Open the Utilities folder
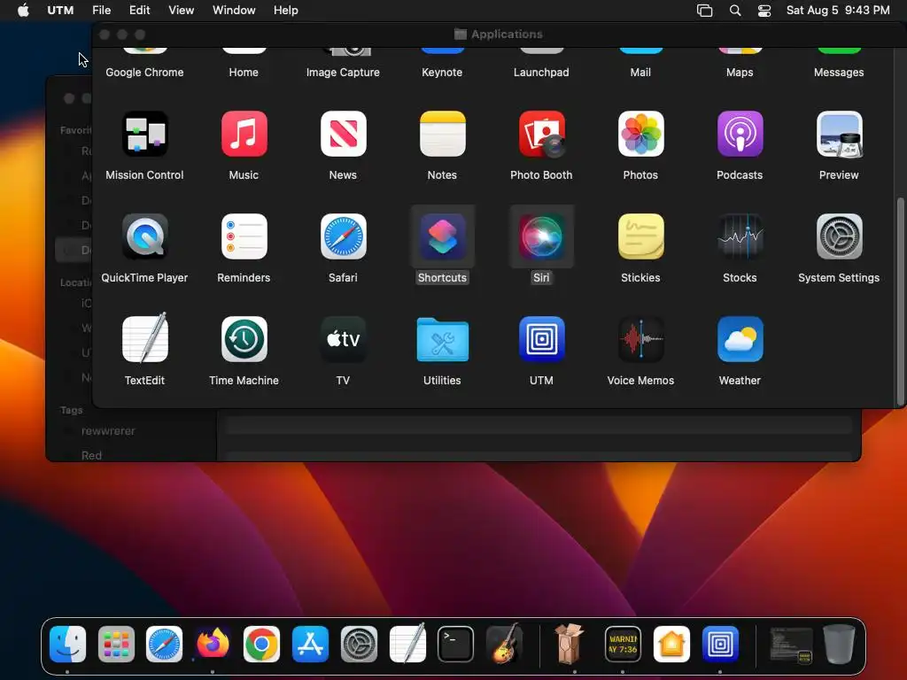This screenshot has height=680, width=907. tap(443, 340)
